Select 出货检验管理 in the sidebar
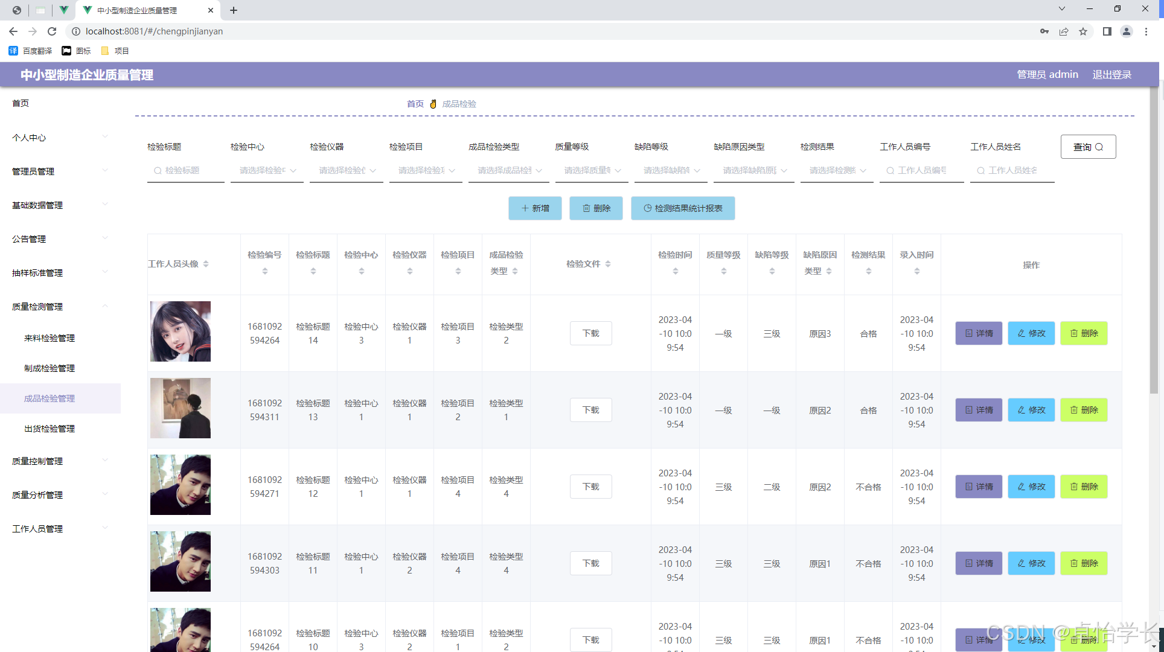Image resolution: width=1164 pixels, height=652 pixels. point(50,429)
